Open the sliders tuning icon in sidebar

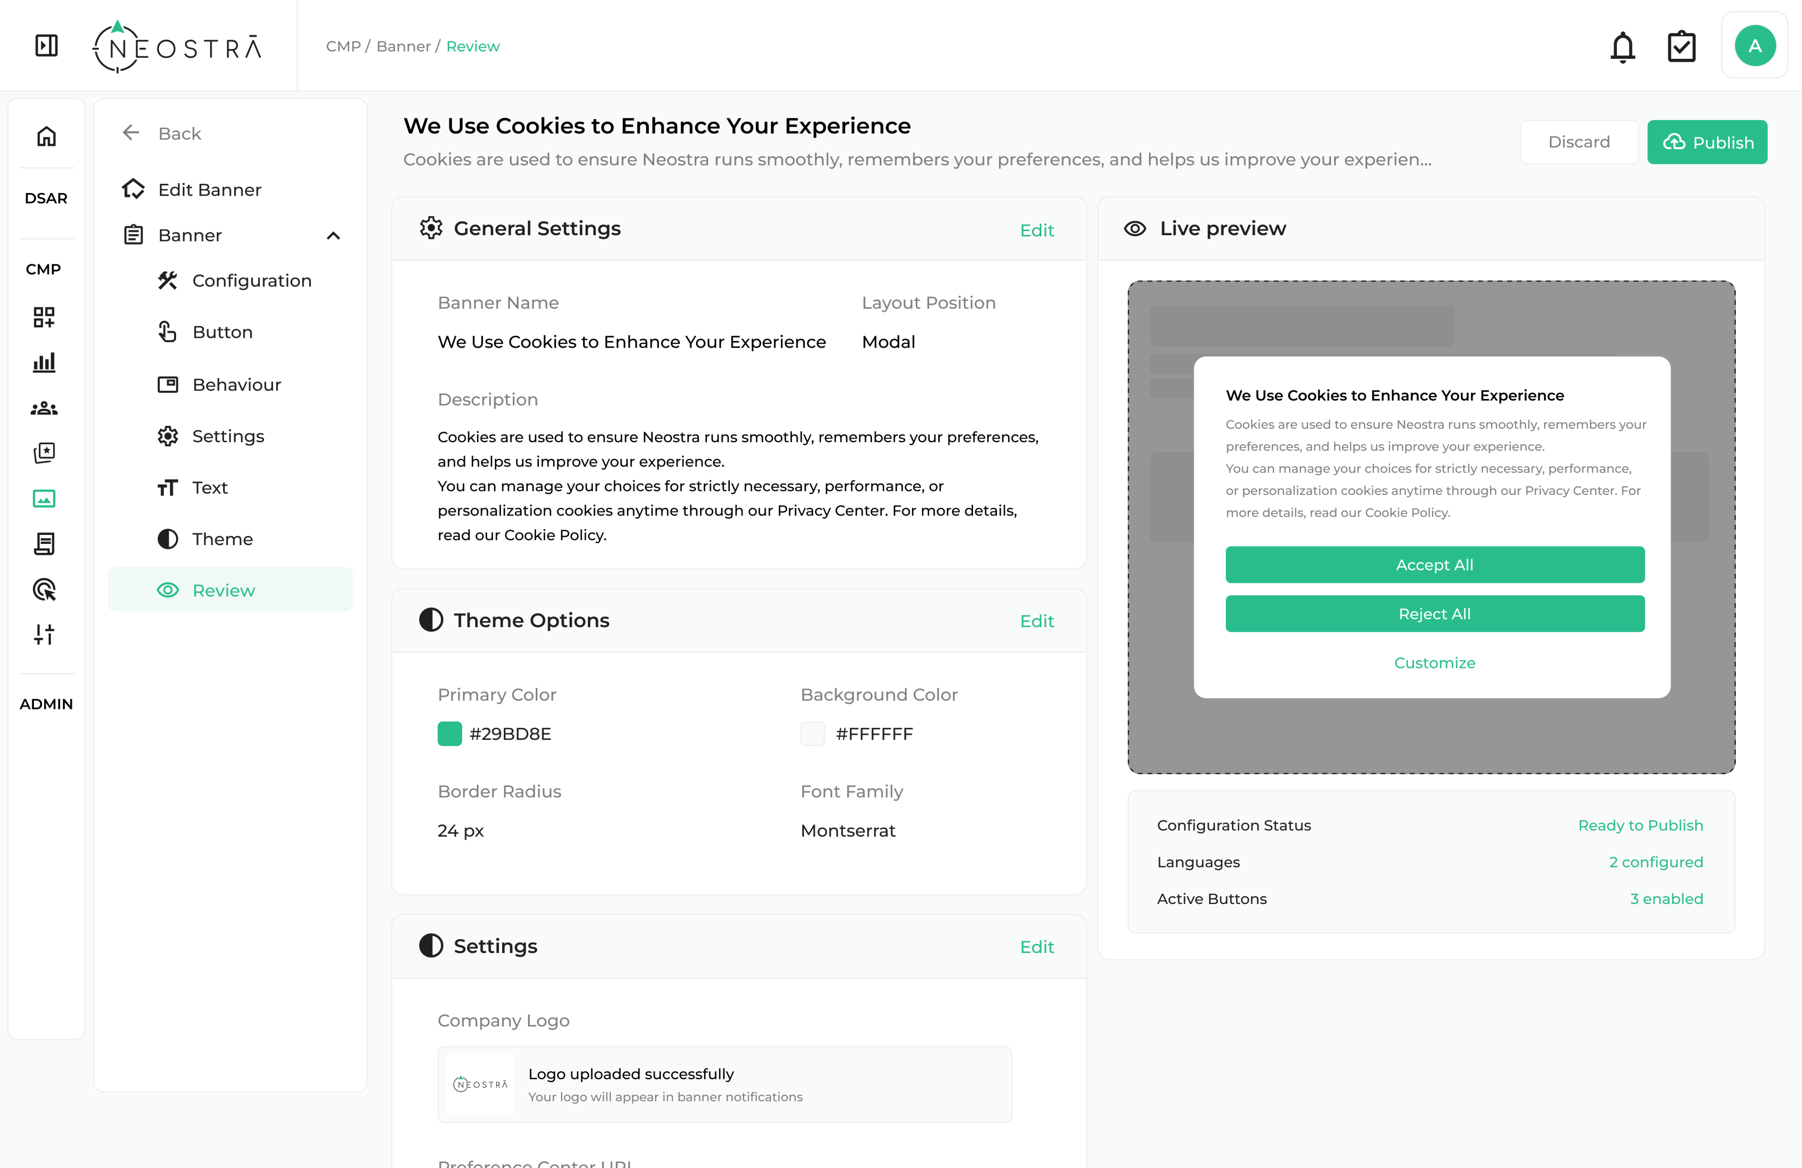[44, 634]
